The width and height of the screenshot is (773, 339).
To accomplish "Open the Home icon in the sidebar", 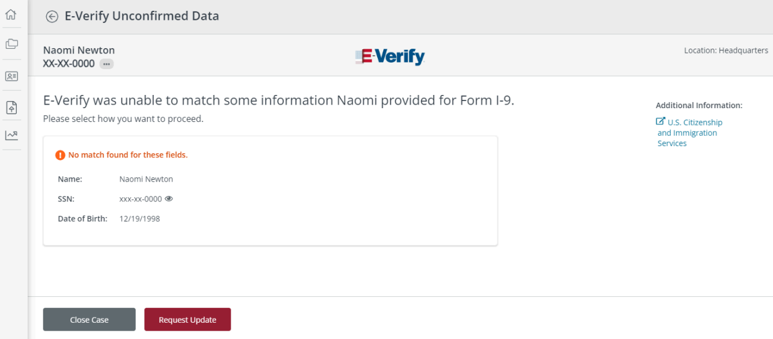I will coord(11,14).
